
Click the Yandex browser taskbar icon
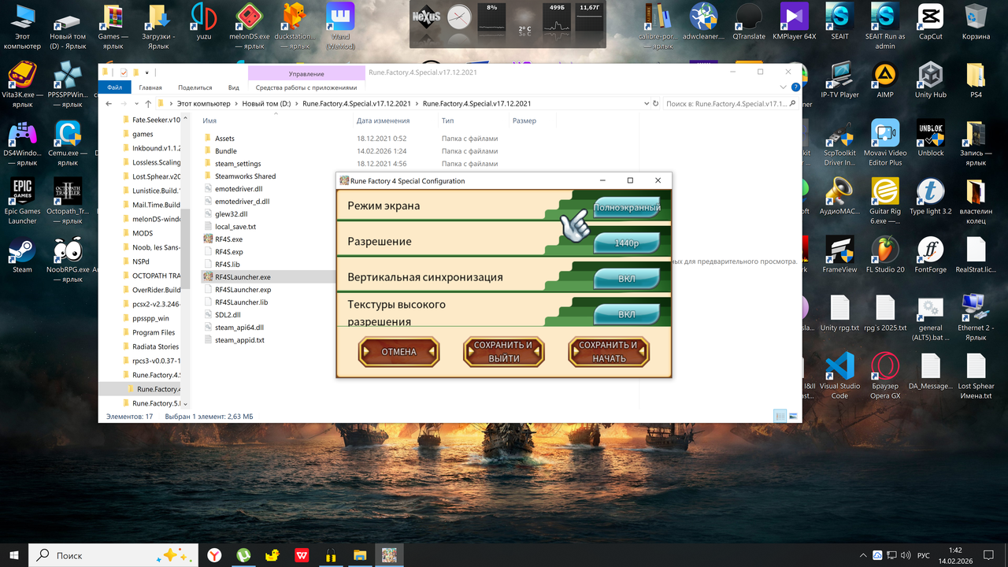(214, 555)
